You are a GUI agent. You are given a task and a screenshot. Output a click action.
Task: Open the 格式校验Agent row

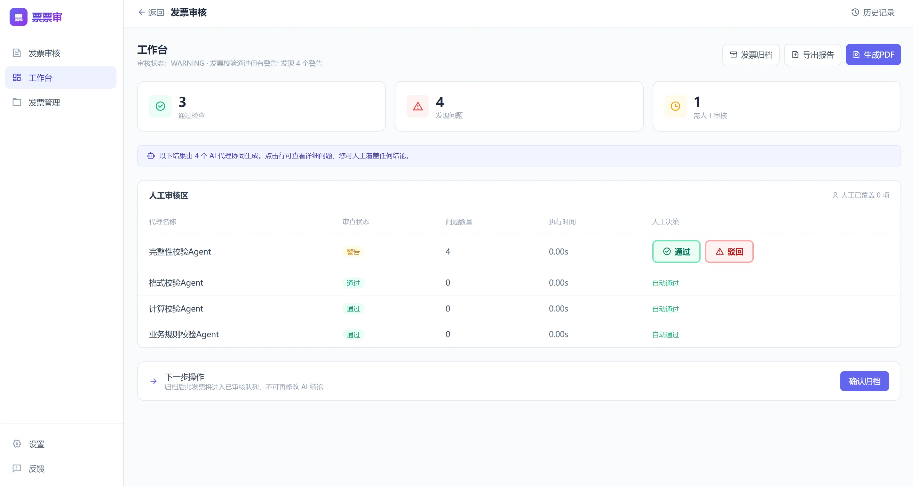tap(519, 283)
